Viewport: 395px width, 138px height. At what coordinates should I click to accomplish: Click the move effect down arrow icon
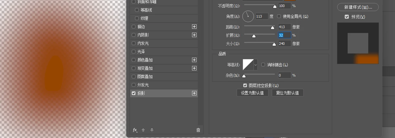152,130
